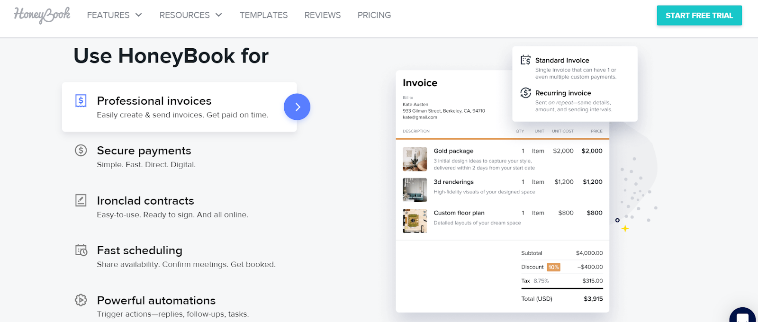758x322 pixels.
Task: Click the Total (USD) label
Action: [x=537, y=299]
